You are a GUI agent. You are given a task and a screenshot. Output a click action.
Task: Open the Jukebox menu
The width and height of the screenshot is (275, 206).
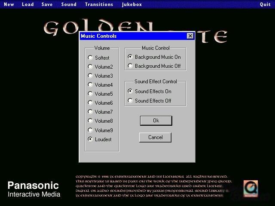tap(131, 4)
